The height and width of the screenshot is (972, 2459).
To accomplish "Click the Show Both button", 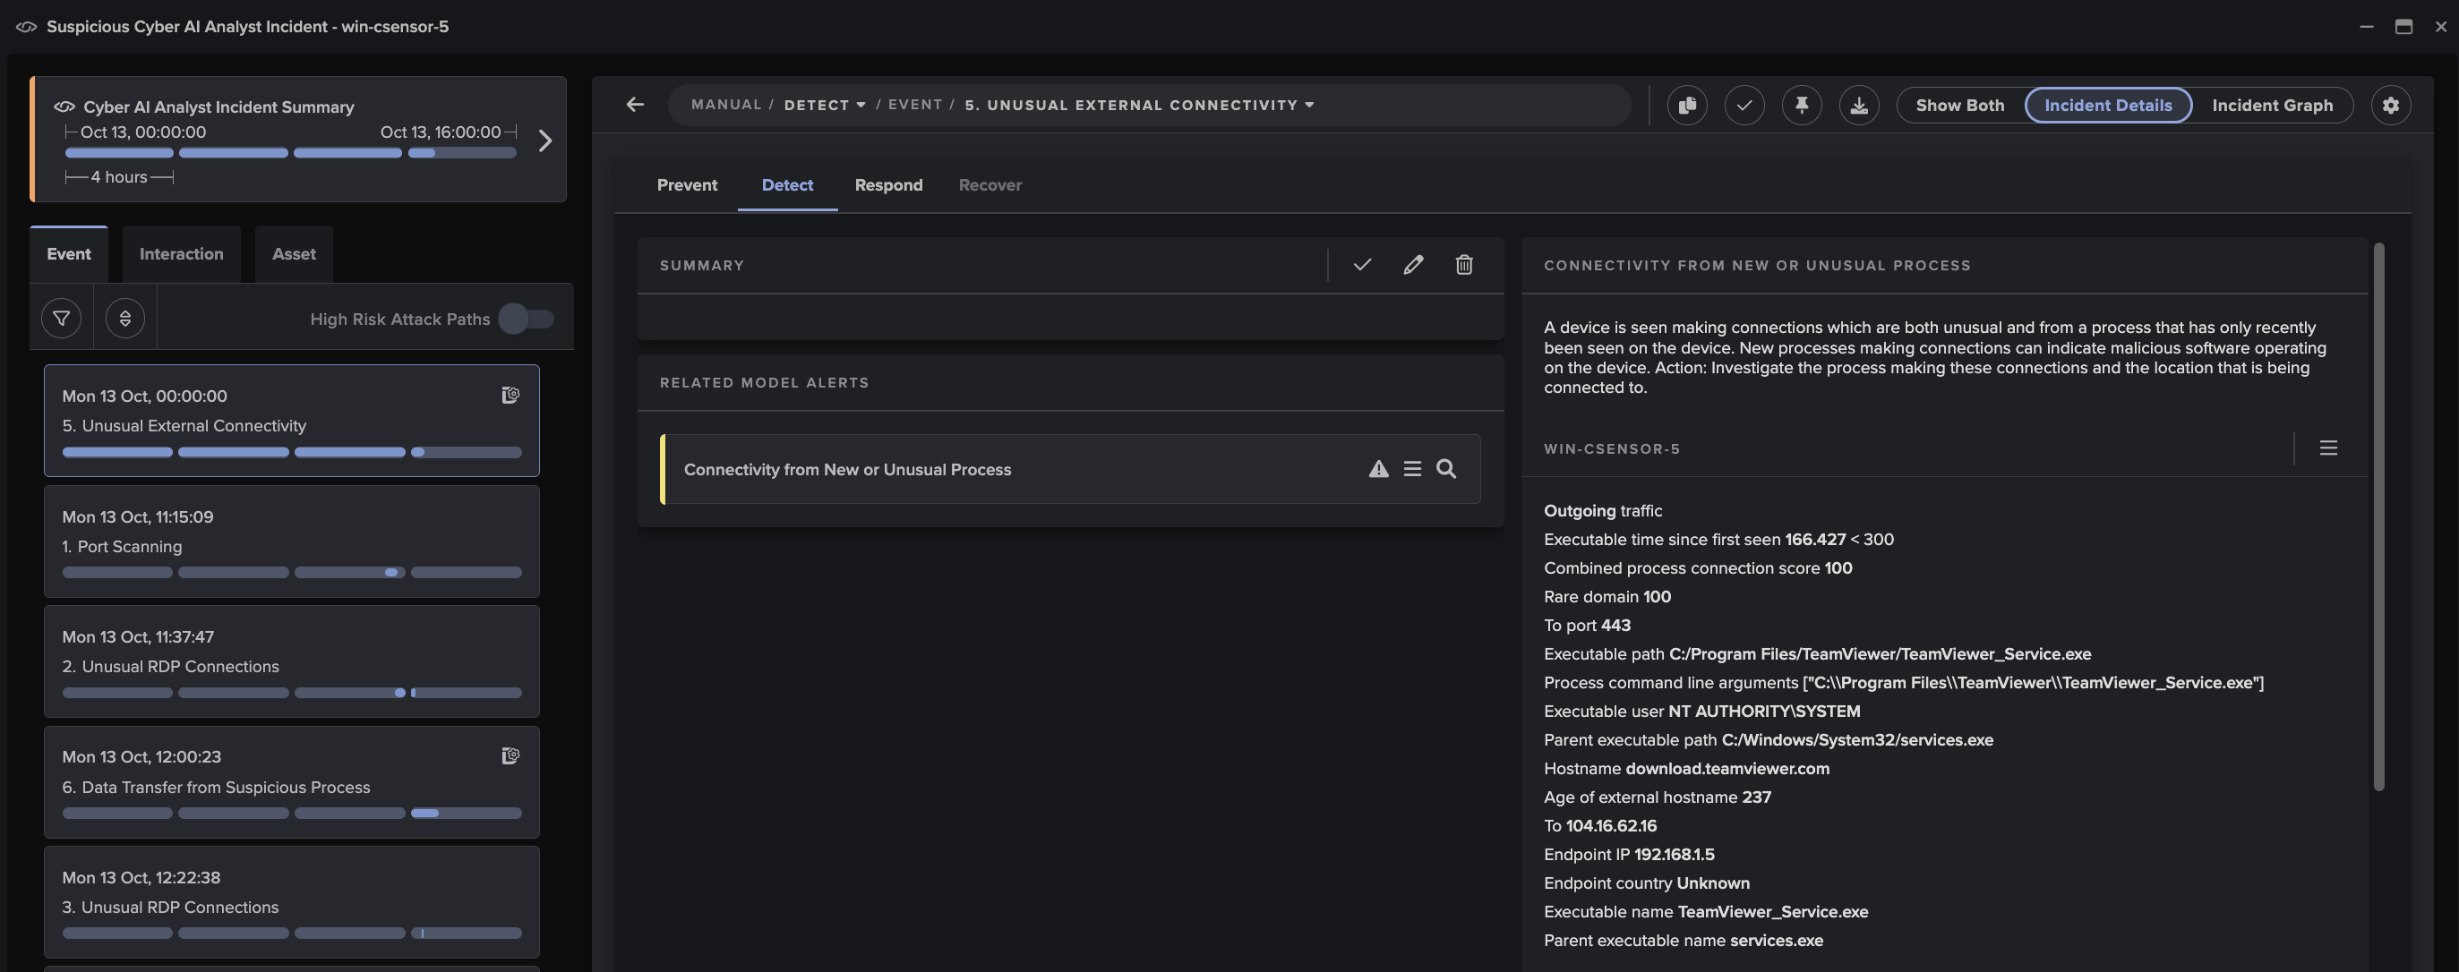I will coord(1958,105).
